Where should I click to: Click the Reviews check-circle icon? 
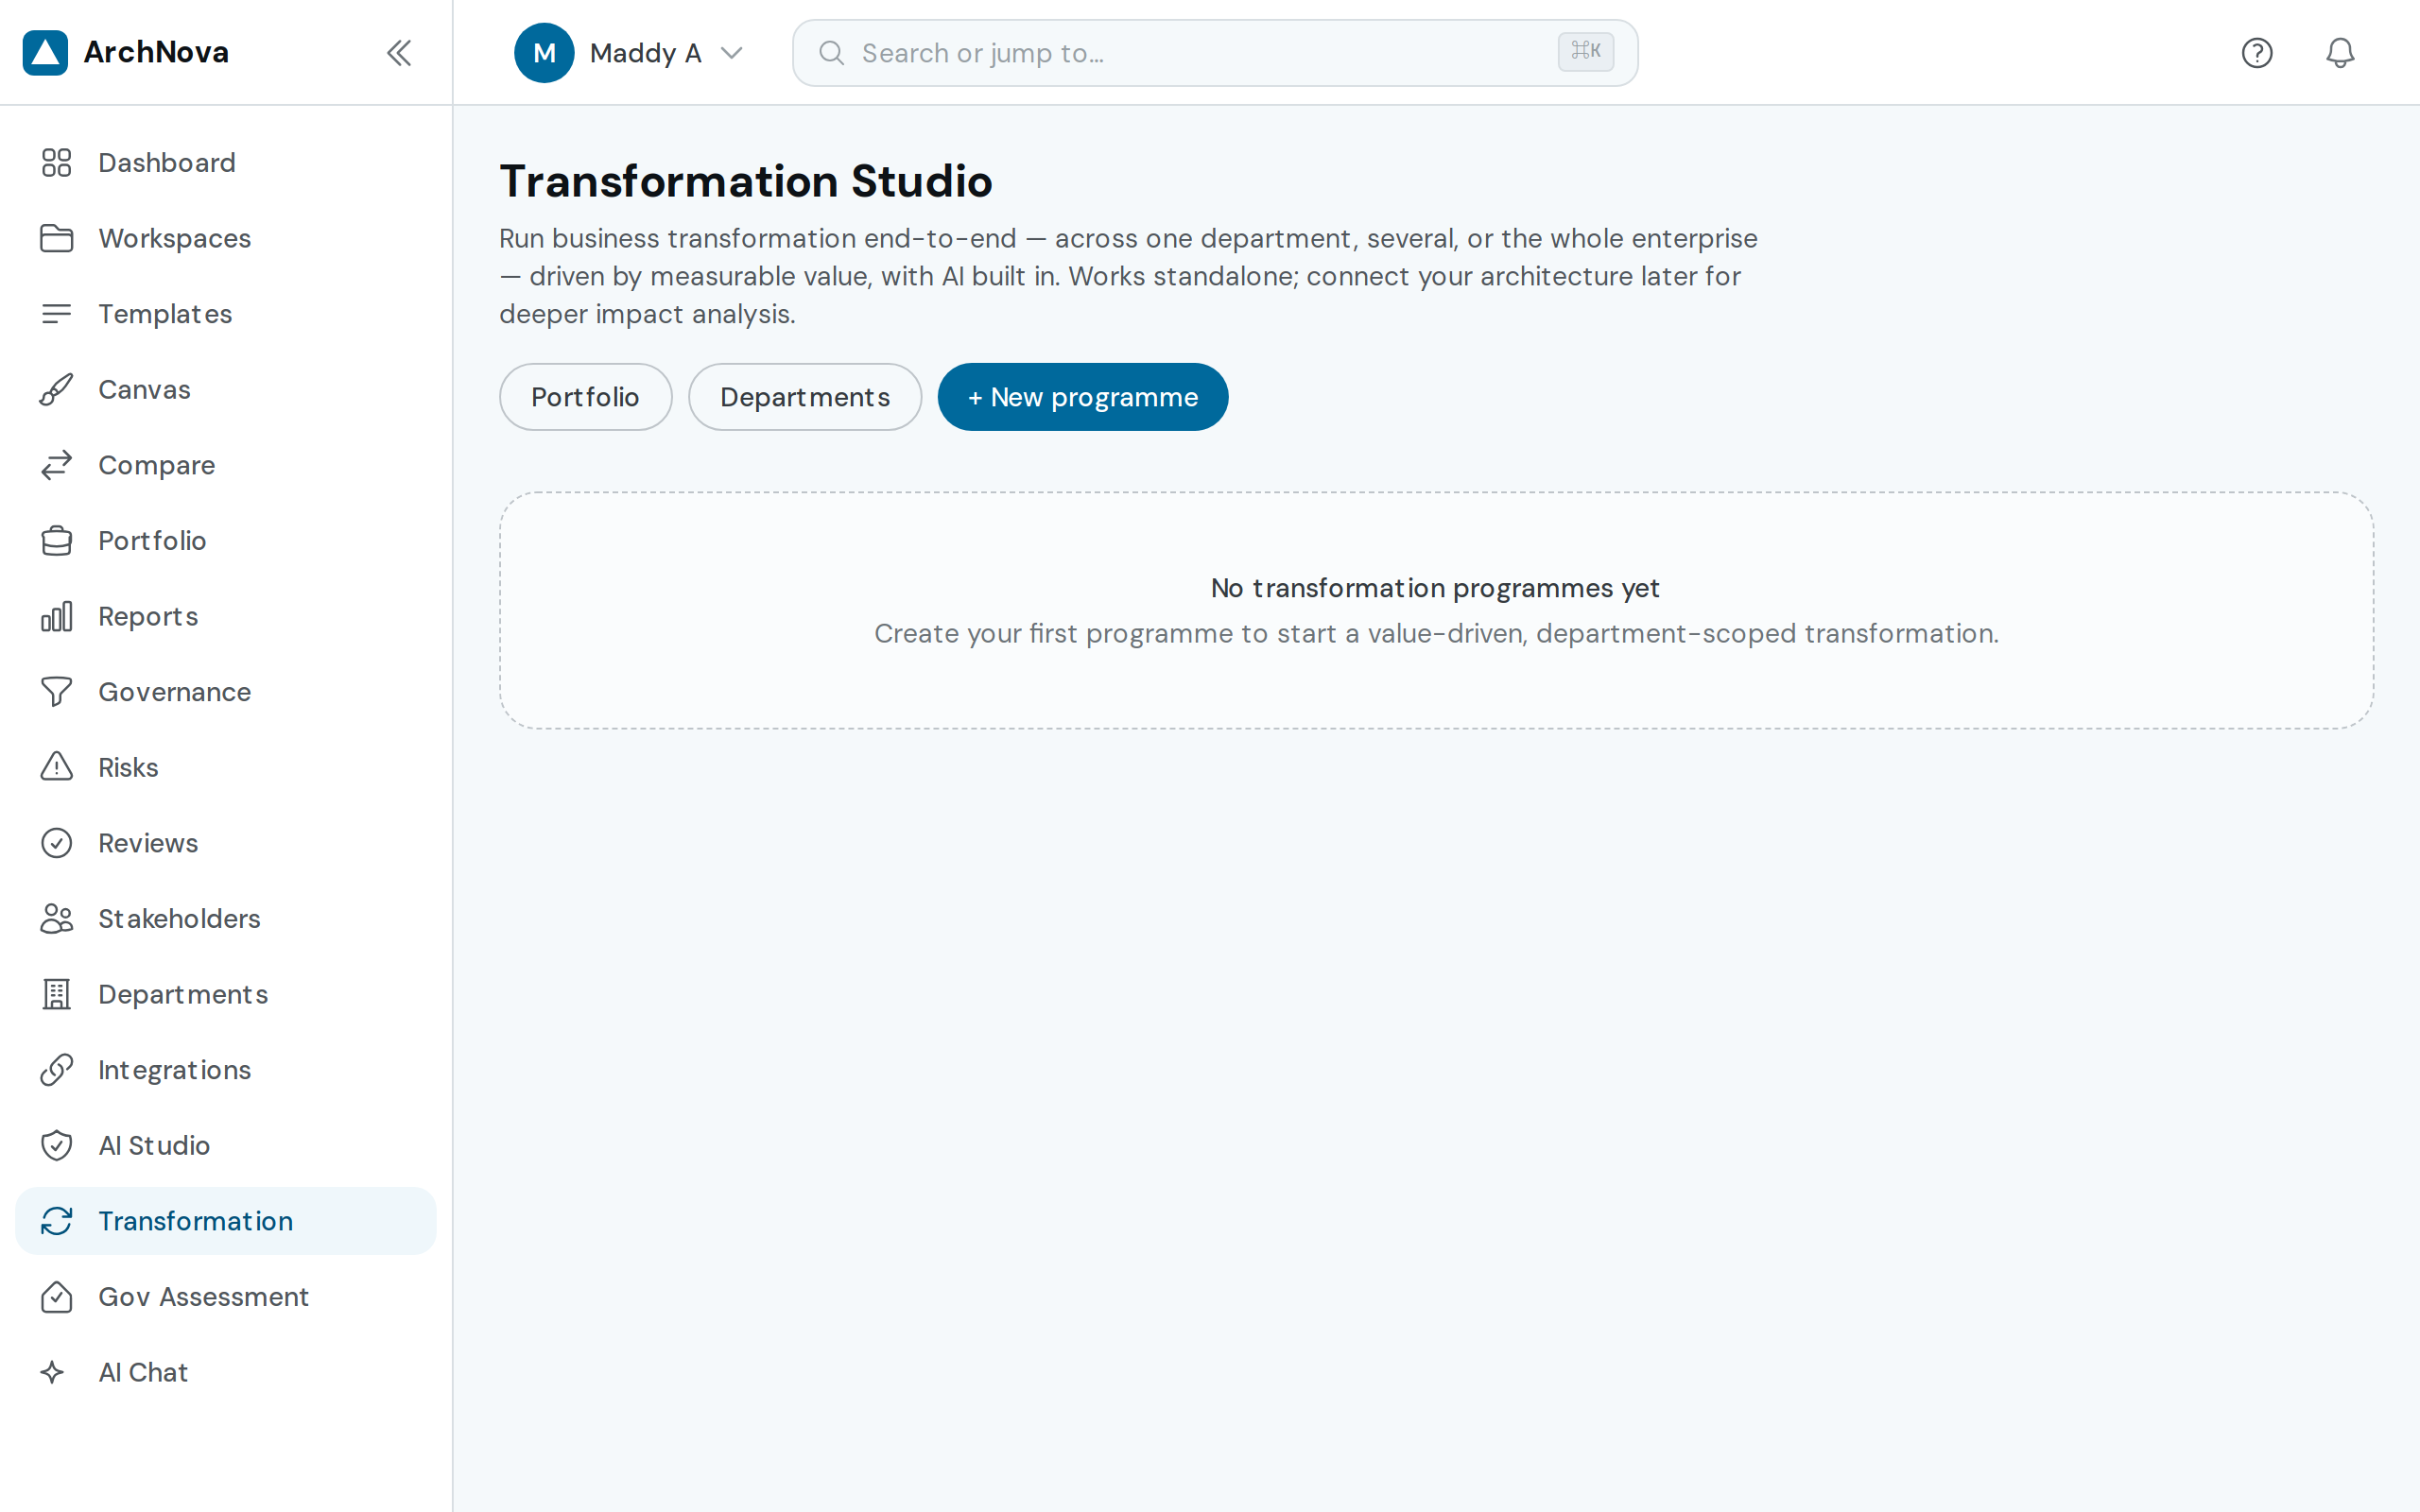(x=57, y=843)
